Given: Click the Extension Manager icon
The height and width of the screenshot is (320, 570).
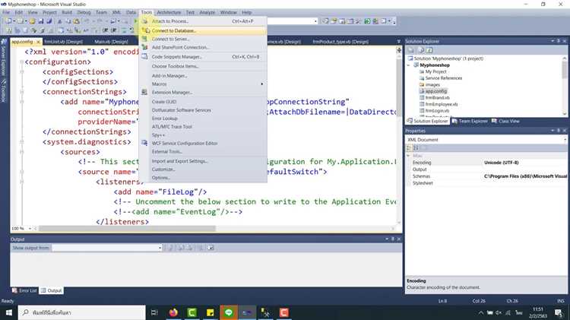Looking at the screenshot, I should coord(144,93).
